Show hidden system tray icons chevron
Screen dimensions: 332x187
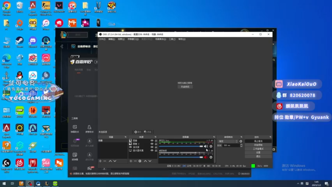coord(298,184)
